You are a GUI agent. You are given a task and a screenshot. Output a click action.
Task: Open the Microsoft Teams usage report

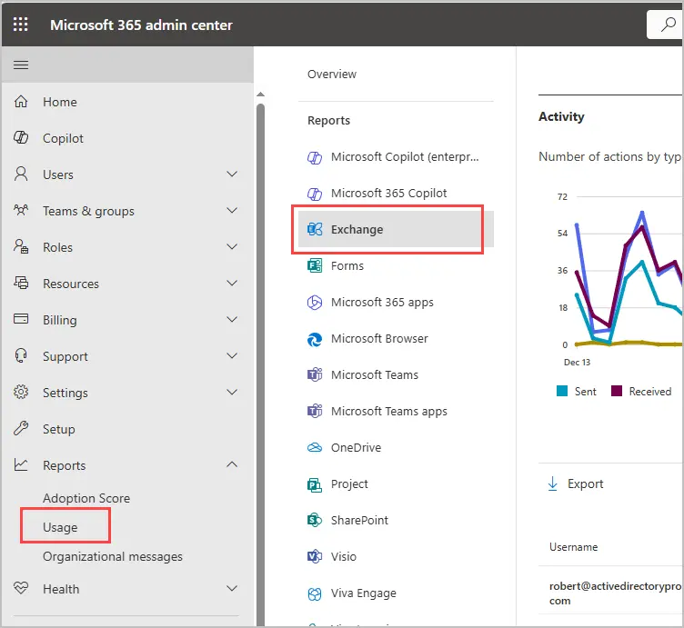375,374
